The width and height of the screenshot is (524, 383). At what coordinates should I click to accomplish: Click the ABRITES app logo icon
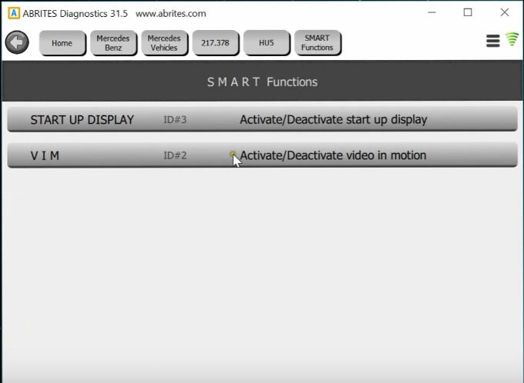point(14,13)
